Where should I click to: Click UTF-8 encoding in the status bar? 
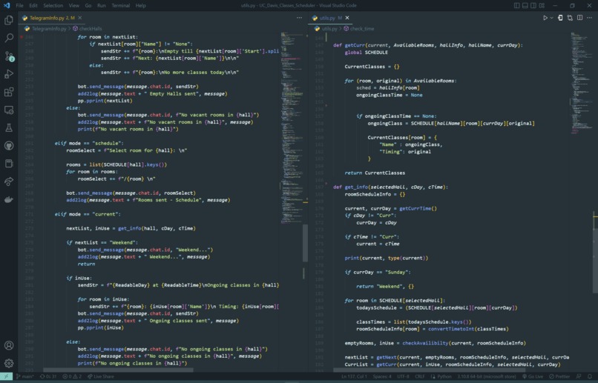point(403,376)
